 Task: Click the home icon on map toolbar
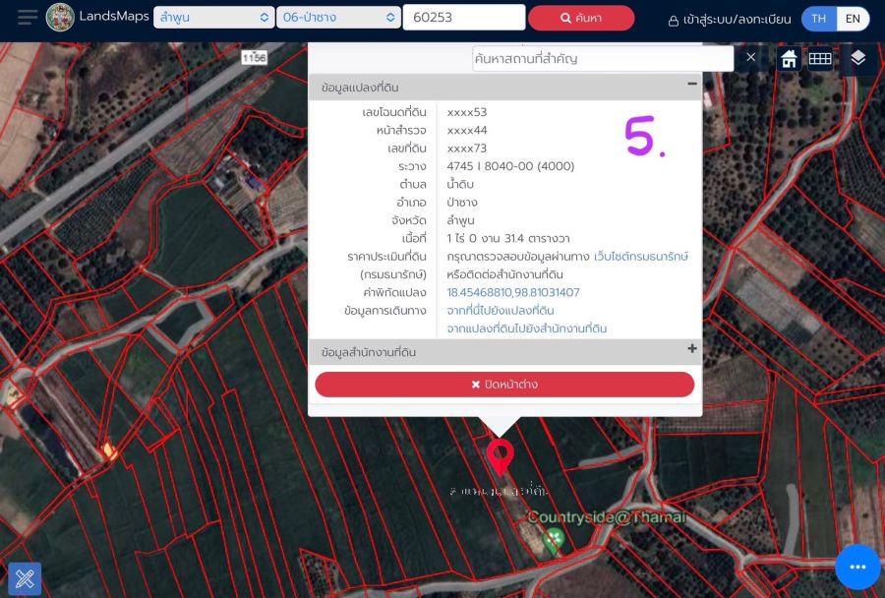[x=789, y=59]
